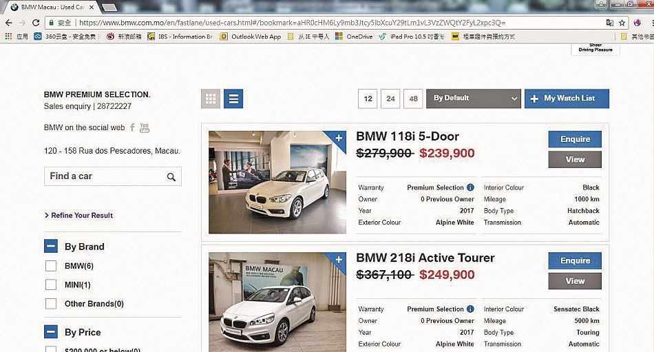The width and height of the screenshot is (654, 352).
Task: Reload the page
Action: point(36,23)
